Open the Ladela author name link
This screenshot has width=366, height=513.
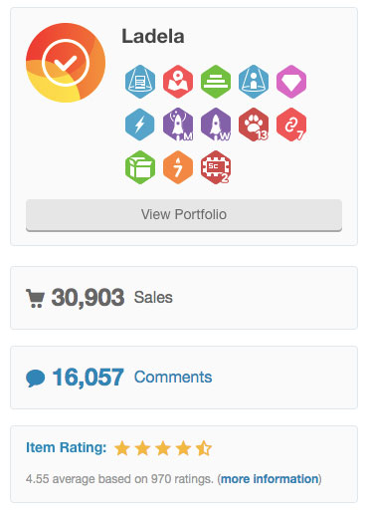coord(153,36)
